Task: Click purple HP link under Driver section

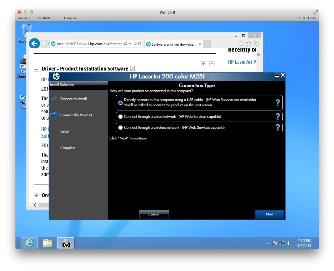Action: [45, 79]
